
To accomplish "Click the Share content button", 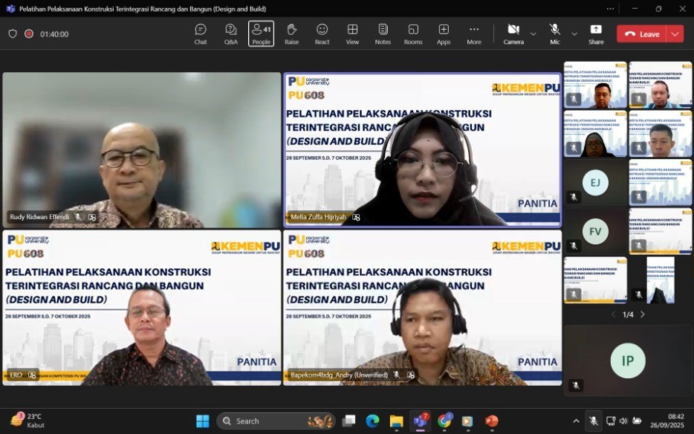I will pyautogui.click(x=595, y=33).
